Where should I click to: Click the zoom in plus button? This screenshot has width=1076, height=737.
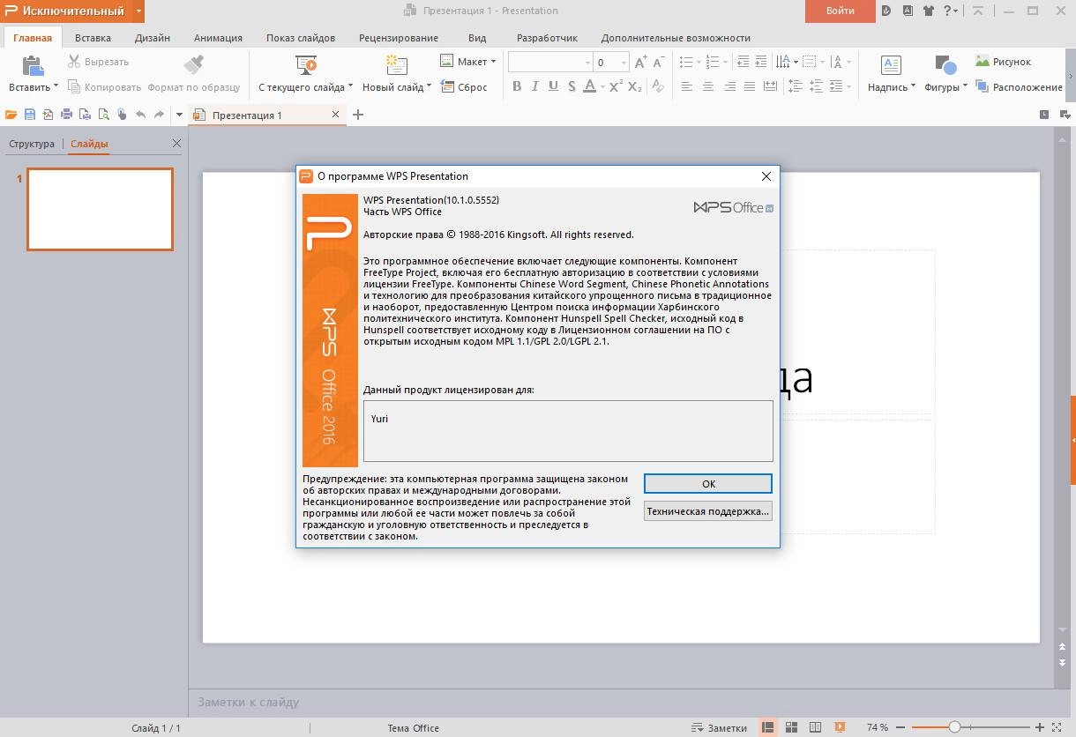[1041, 727]
